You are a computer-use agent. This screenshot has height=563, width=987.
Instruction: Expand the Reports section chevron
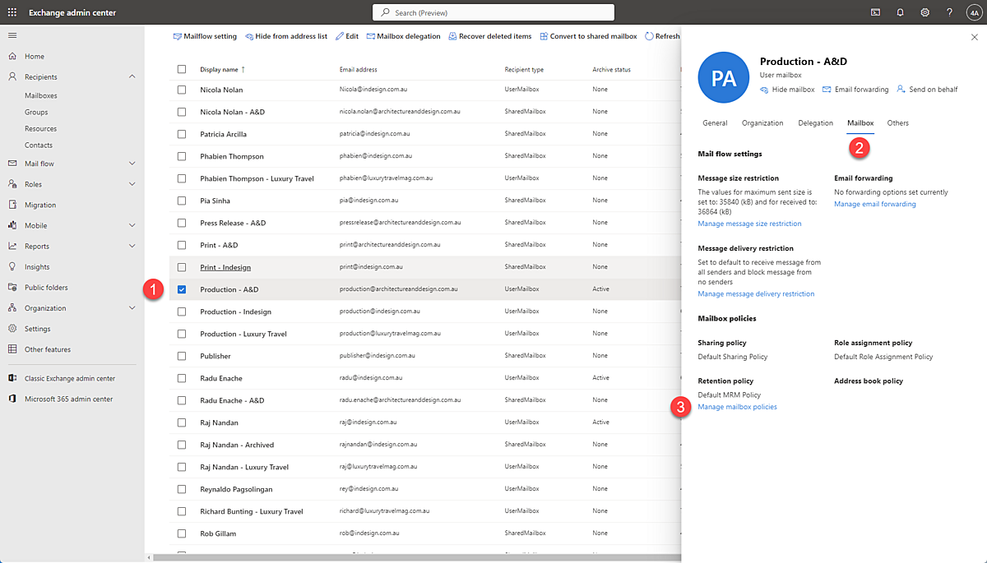(x=132, y=246)
